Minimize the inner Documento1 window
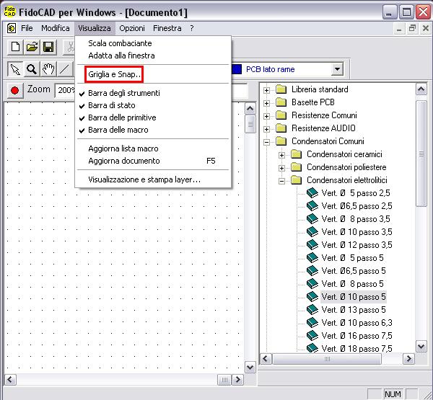Viewport: 433px width, 400px height. (x=399, y=28)
